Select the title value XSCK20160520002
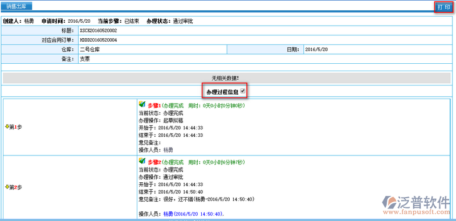This screenshot has height=221, width=456. click(x=98, y=30)
